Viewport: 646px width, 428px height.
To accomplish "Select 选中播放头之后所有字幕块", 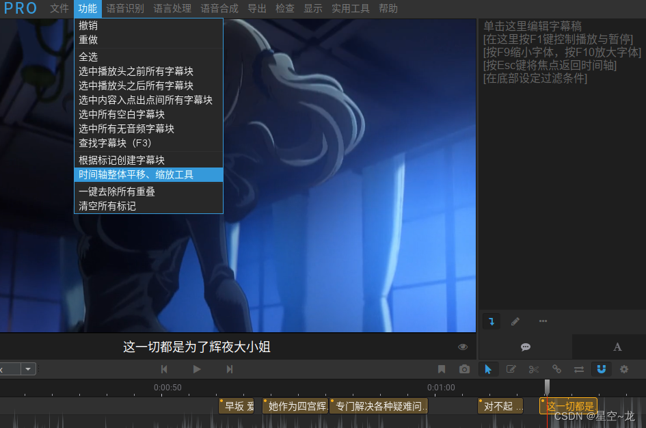I will 148,85.
